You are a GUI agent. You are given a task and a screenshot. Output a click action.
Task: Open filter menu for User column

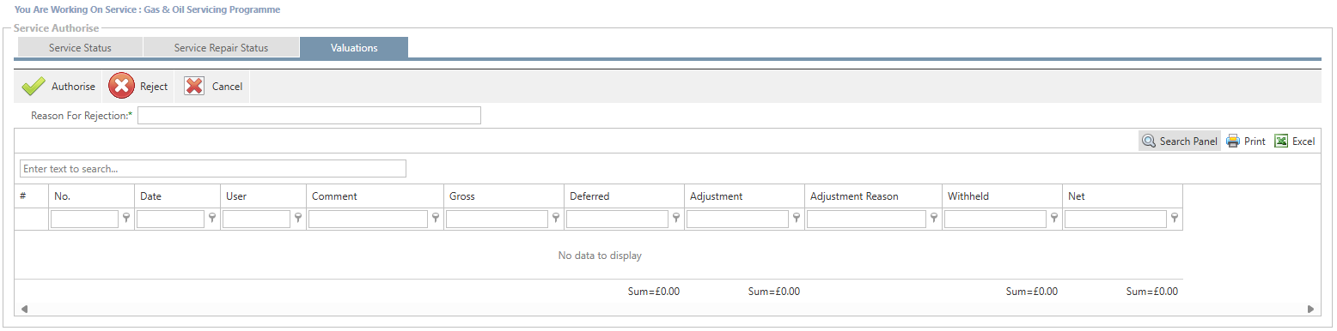click(298, 219)
